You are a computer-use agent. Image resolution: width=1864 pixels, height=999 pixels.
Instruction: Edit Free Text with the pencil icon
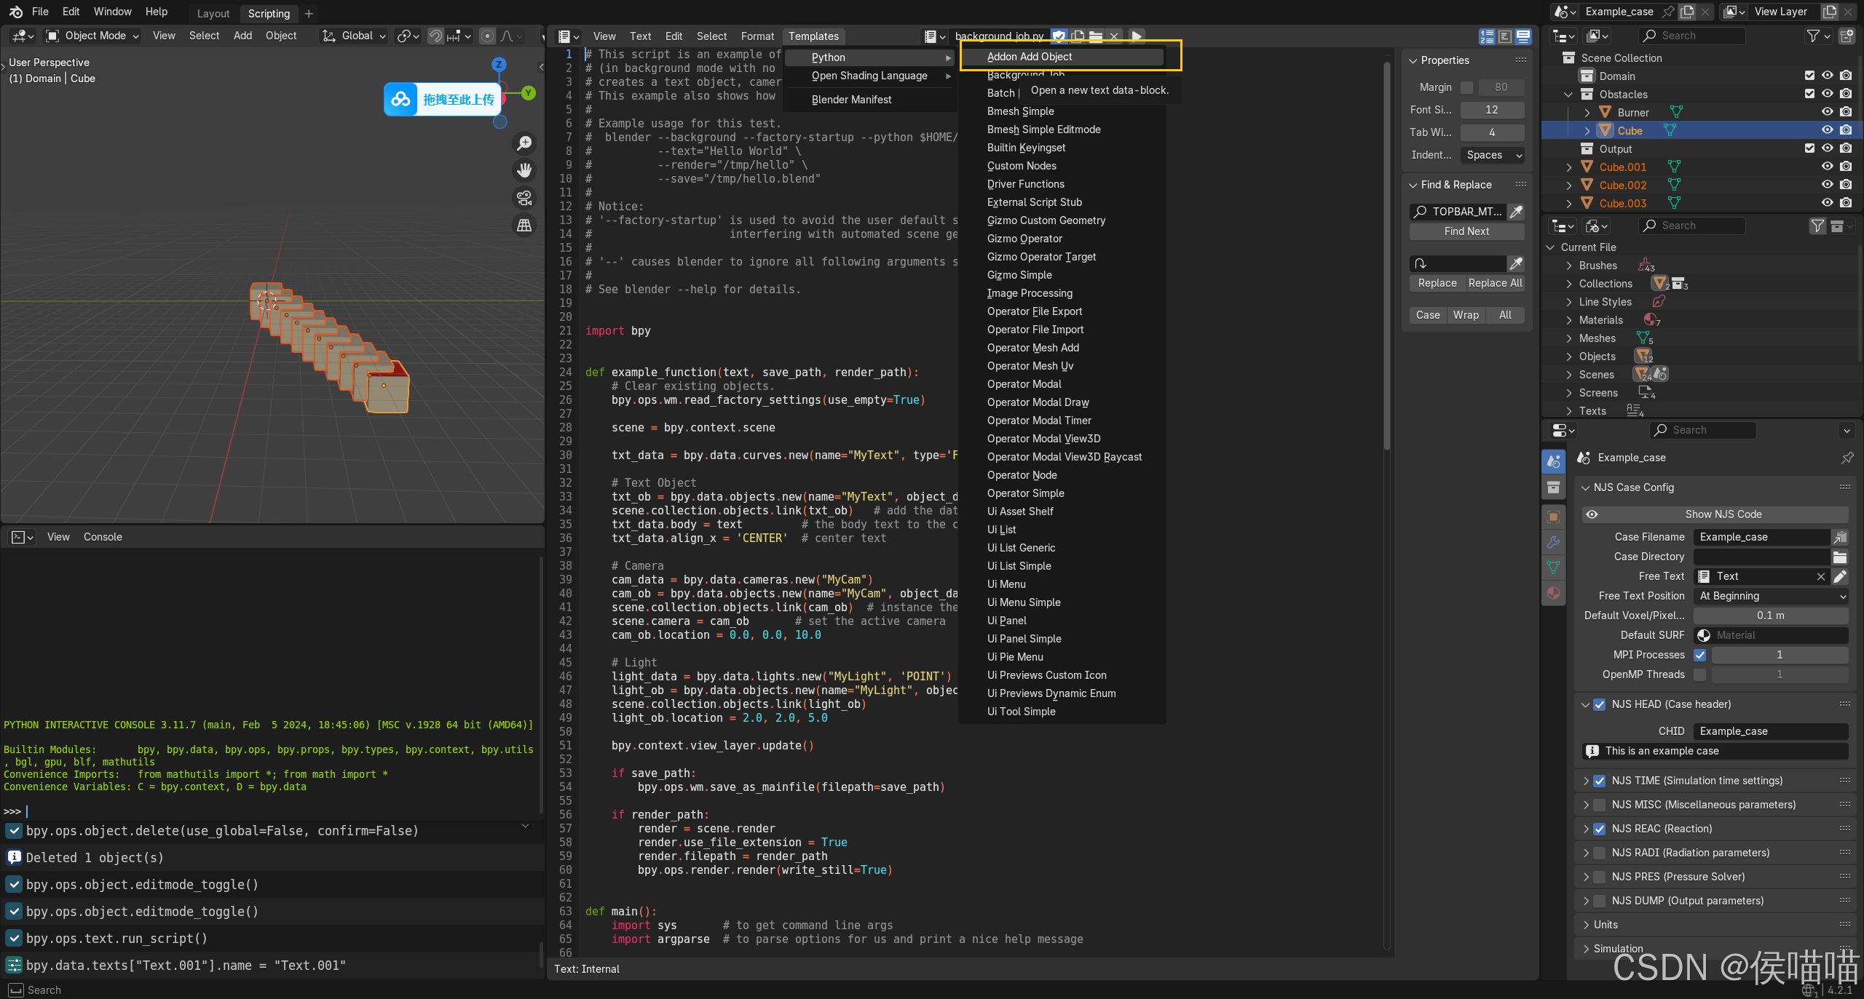pyautogui.click(x=1840, y=576)
